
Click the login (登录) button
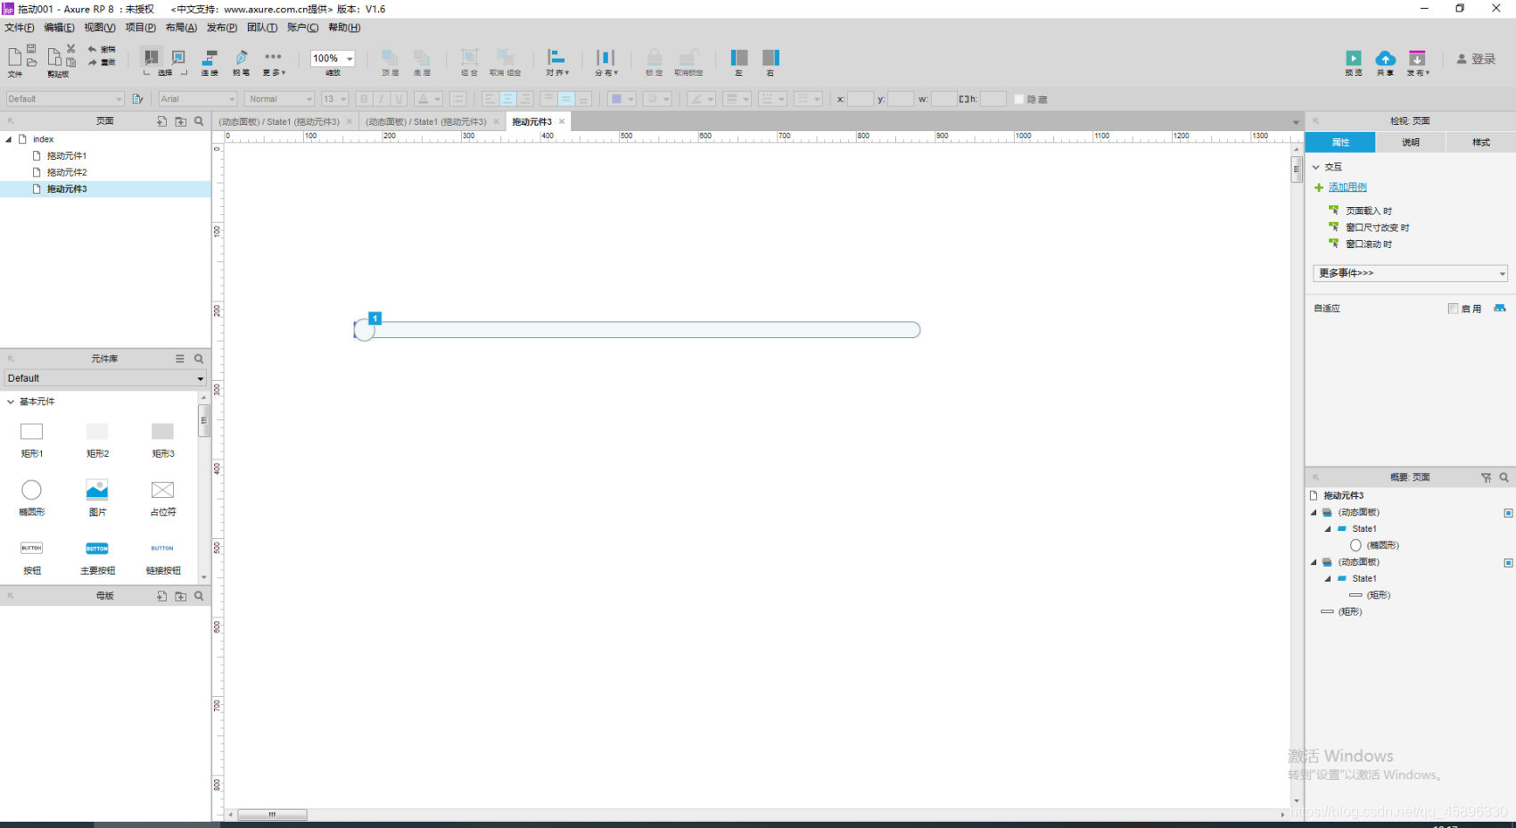click(x=1476, y=59)
